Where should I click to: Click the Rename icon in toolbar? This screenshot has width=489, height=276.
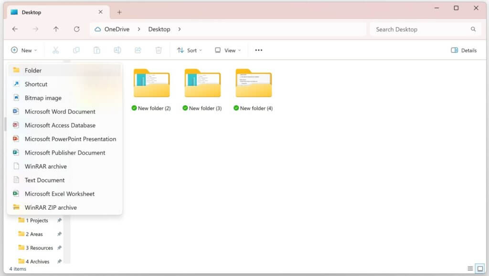tap(117, 50)
